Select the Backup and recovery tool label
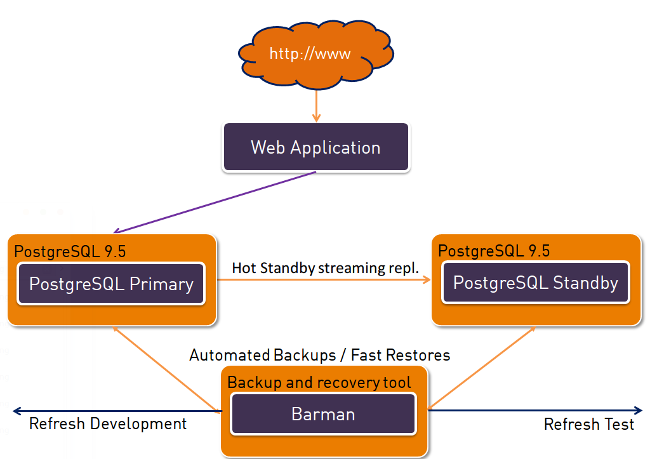The image size is (650, 459). (x=319, y=382)
